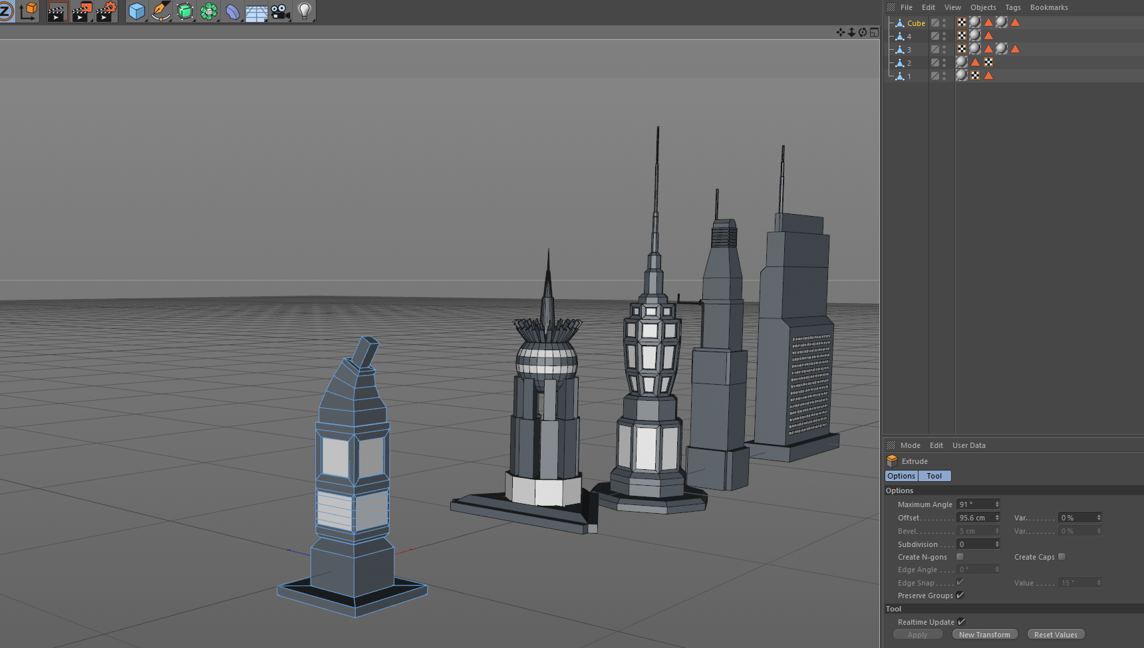
Task: Click Offset value stepper arrows
Action: click(x=996, y=518)
